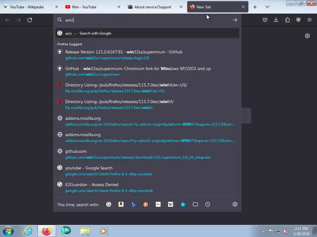Image resolution: width=317 pixels, height=237 pixels.
Task: Open Directory Listing win64/en-US/ suggestion
Action: (147, 88)
